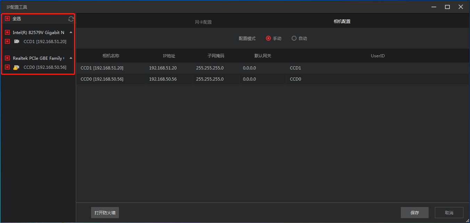Collapse the Realtek PCIe GBE group
Image resolution: width=470 pixels, height=223 pixels.
pyautogui.click(x=71, y=58)
